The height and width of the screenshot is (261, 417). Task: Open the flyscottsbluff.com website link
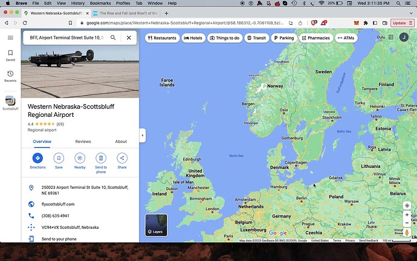[x=58, y=204]
